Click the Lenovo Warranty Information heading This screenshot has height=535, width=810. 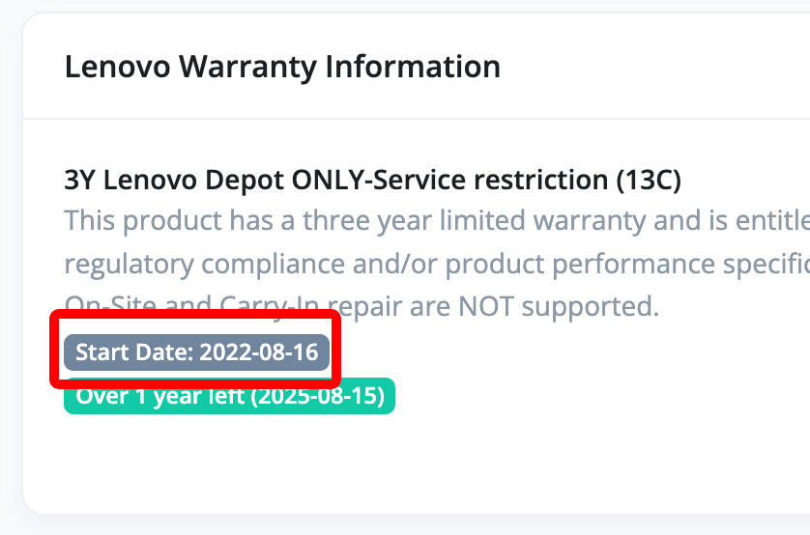282,68
